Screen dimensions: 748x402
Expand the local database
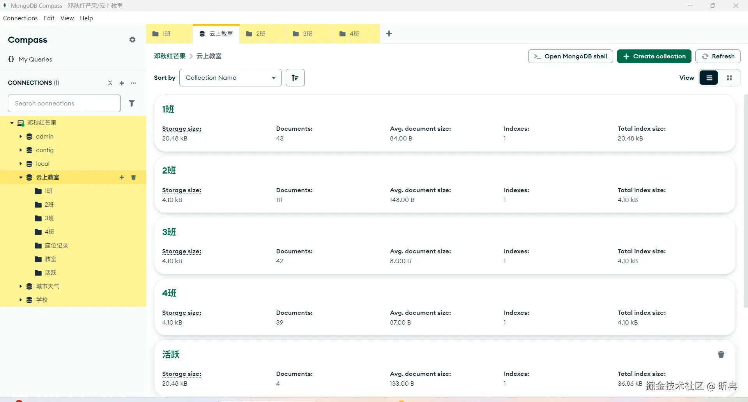pos(21,164)
